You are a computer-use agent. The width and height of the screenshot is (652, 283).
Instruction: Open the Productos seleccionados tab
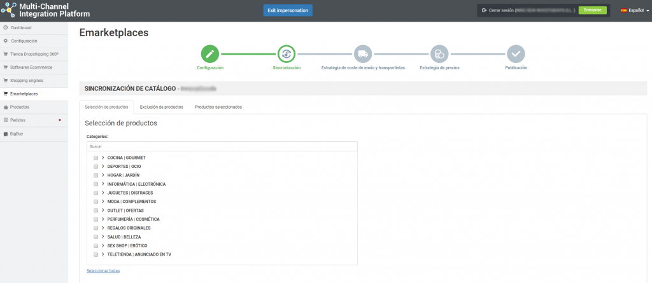[x=218, y=107]
